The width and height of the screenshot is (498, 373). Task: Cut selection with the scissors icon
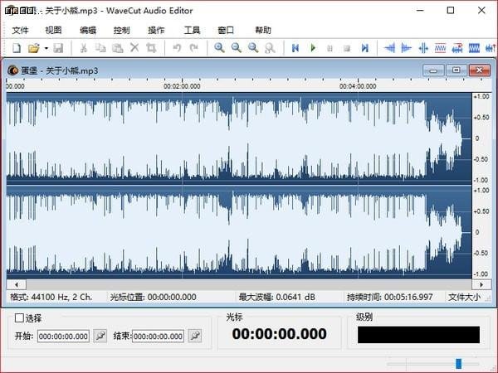click(x=84, y=48)
